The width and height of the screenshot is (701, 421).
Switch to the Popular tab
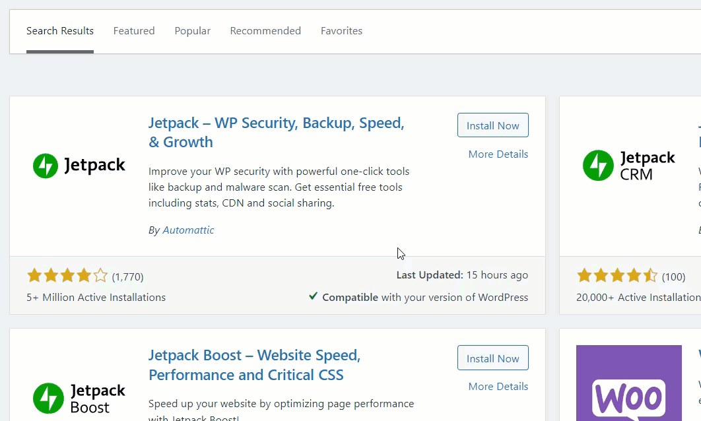[x=192, y=31]
